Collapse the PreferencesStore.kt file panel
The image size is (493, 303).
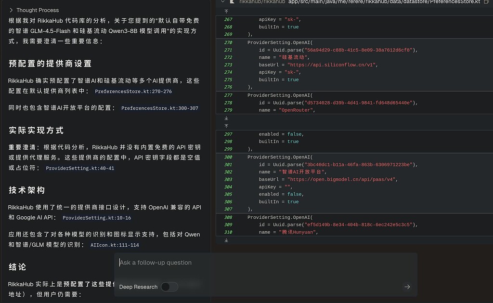pos(223,2)
